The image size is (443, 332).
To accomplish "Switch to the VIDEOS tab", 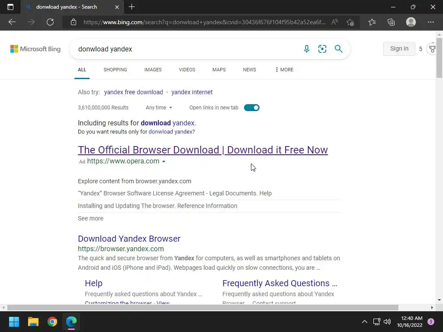I will [x=187, y=70].
